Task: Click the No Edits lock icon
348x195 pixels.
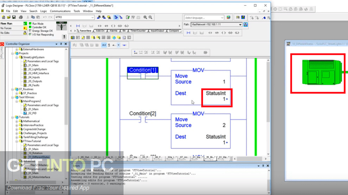Action: point(25,33)
